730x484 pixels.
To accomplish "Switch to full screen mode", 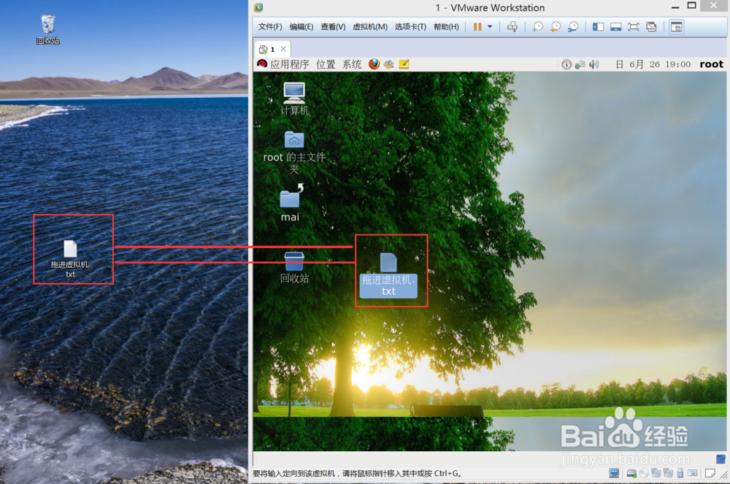I will click(x=633, y=26).
